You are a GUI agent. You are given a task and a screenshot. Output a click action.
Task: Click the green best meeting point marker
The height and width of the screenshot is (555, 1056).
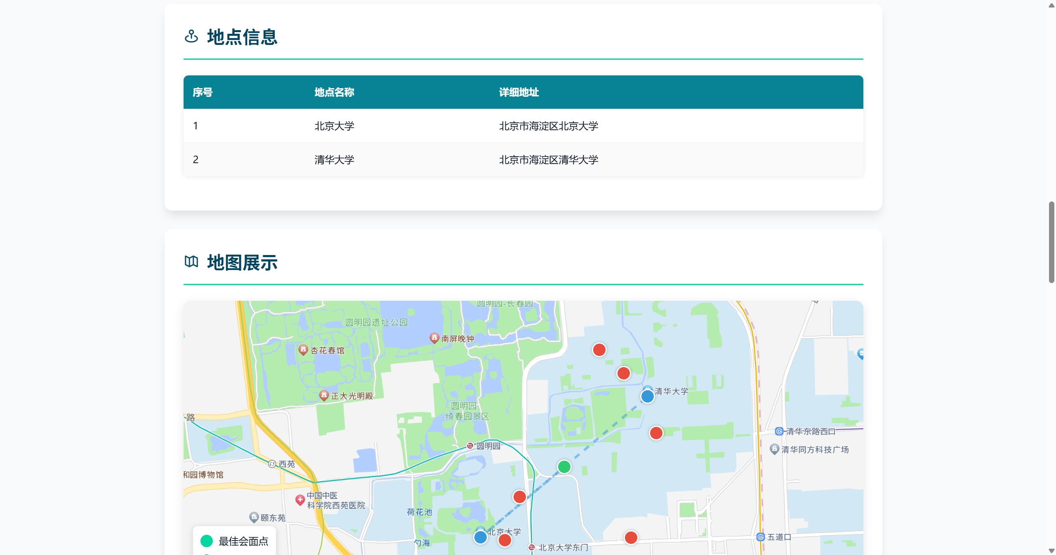pos(564,467)
